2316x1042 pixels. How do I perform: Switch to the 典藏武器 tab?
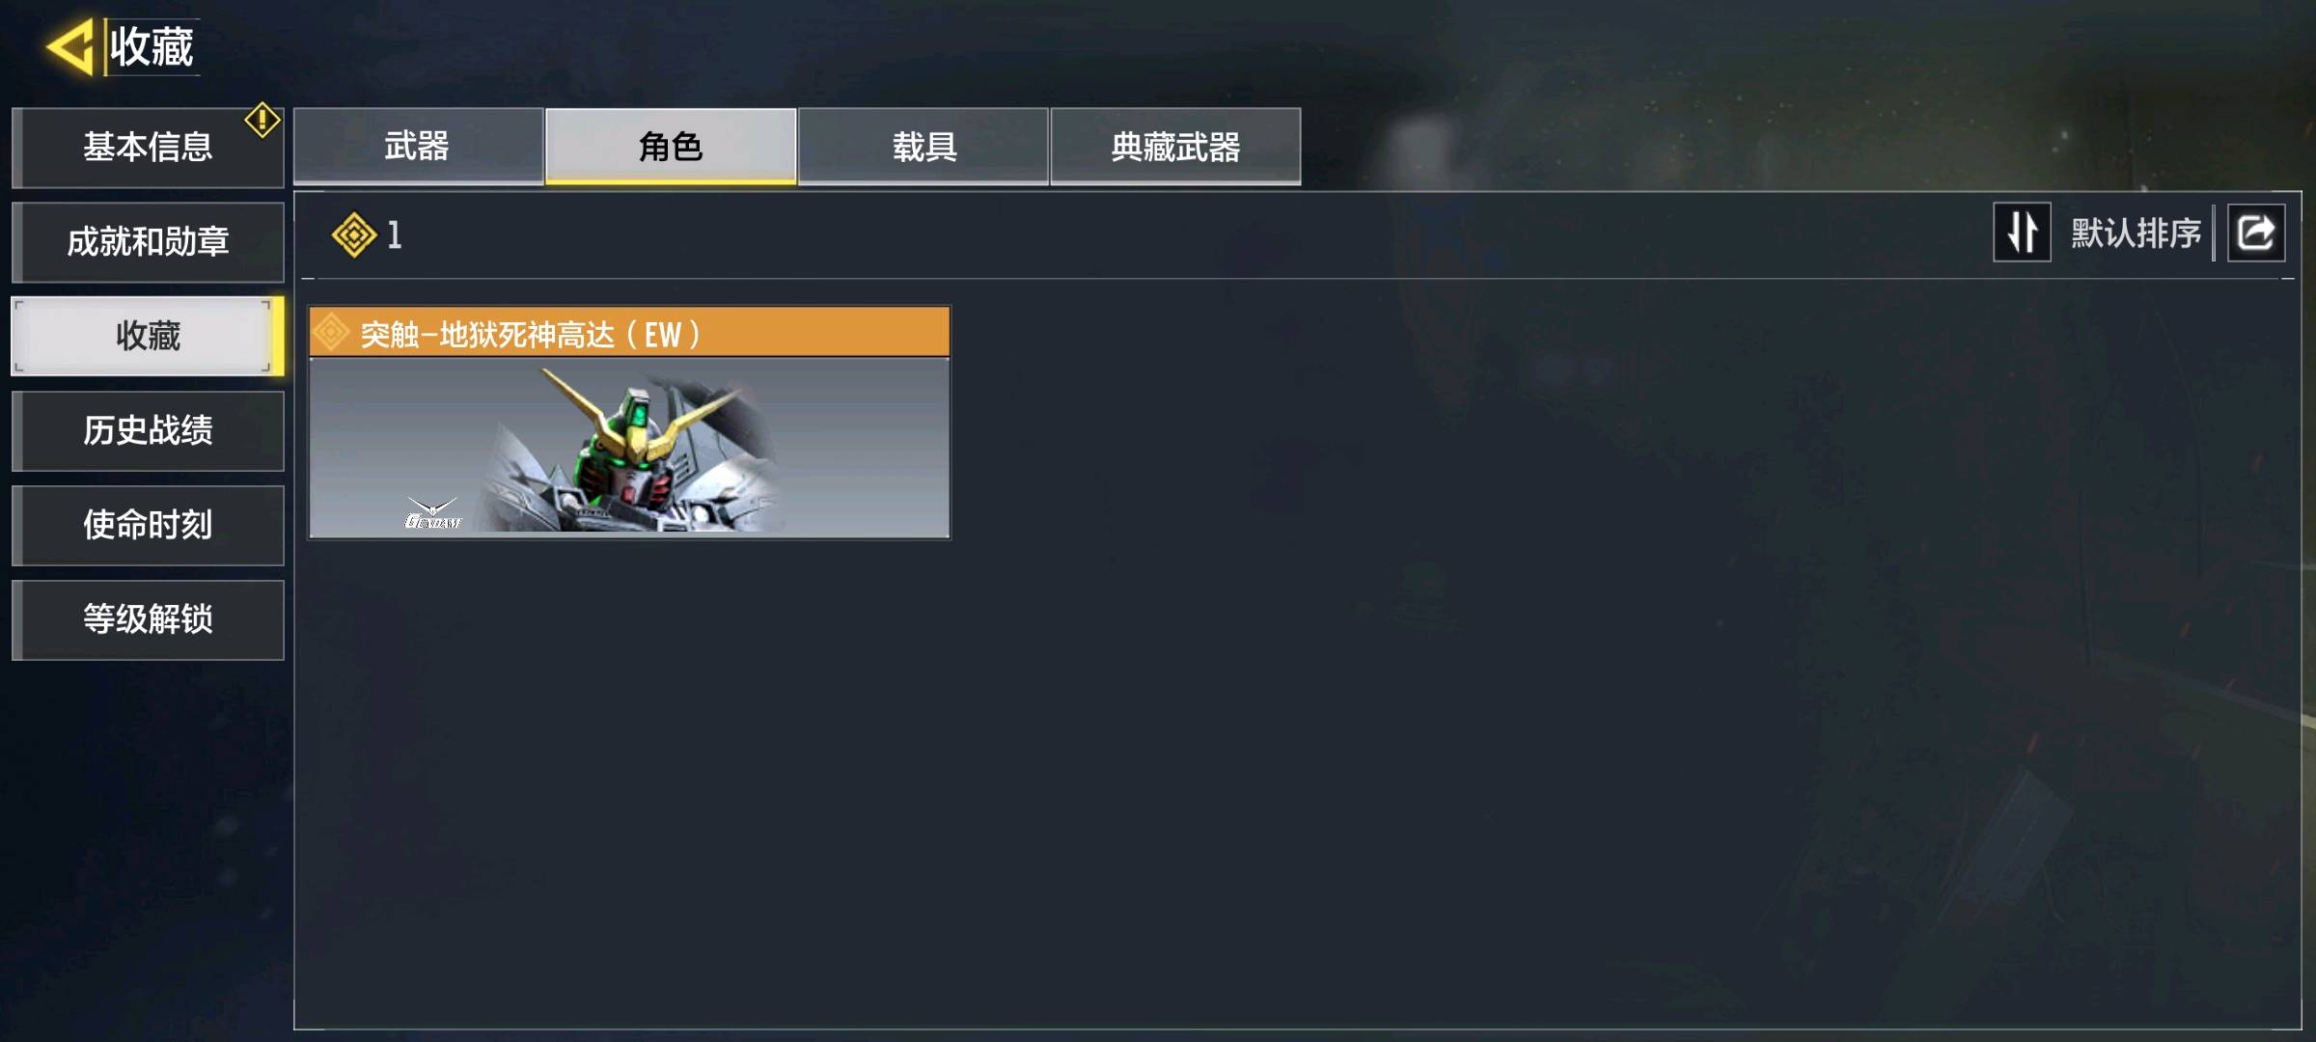1175,146
